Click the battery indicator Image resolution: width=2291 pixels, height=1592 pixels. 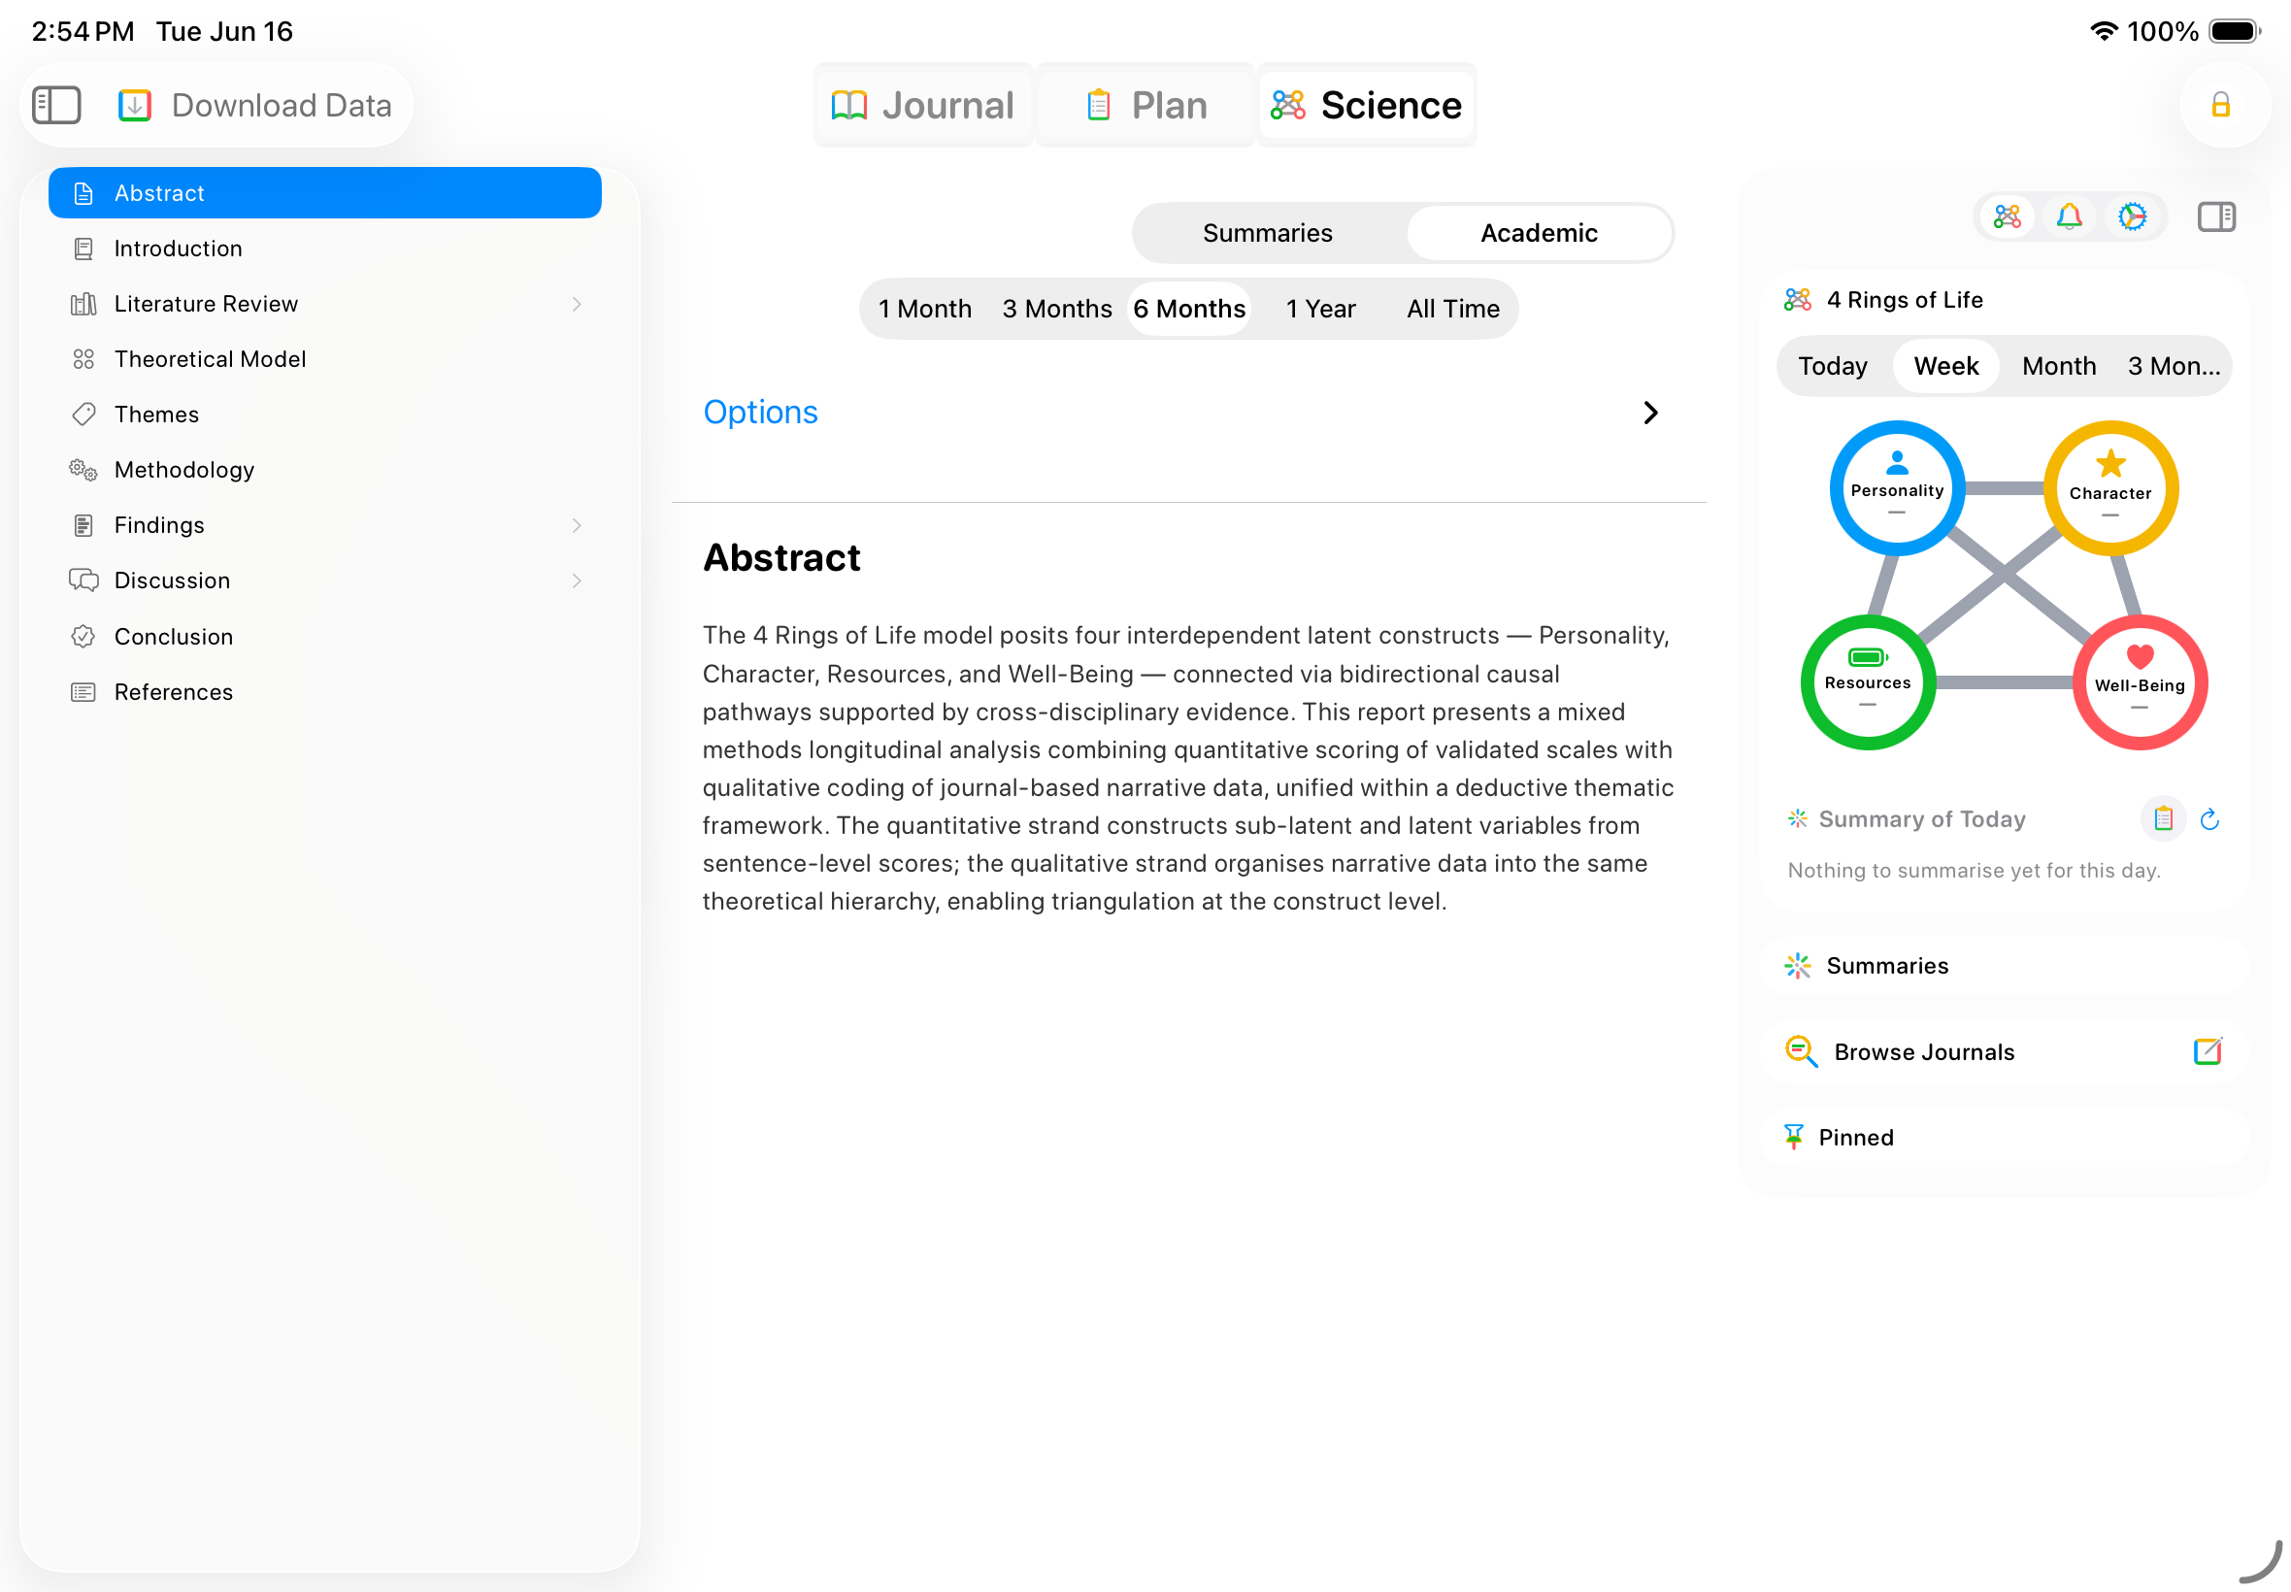coord(2234,31)
